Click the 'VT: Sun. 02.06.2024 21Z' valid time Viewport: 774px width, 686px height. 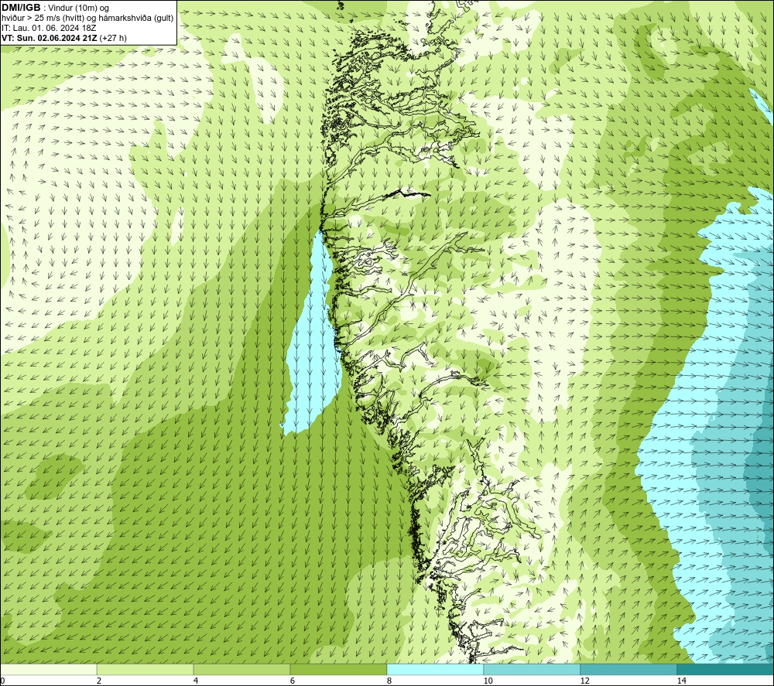point(50,38)
